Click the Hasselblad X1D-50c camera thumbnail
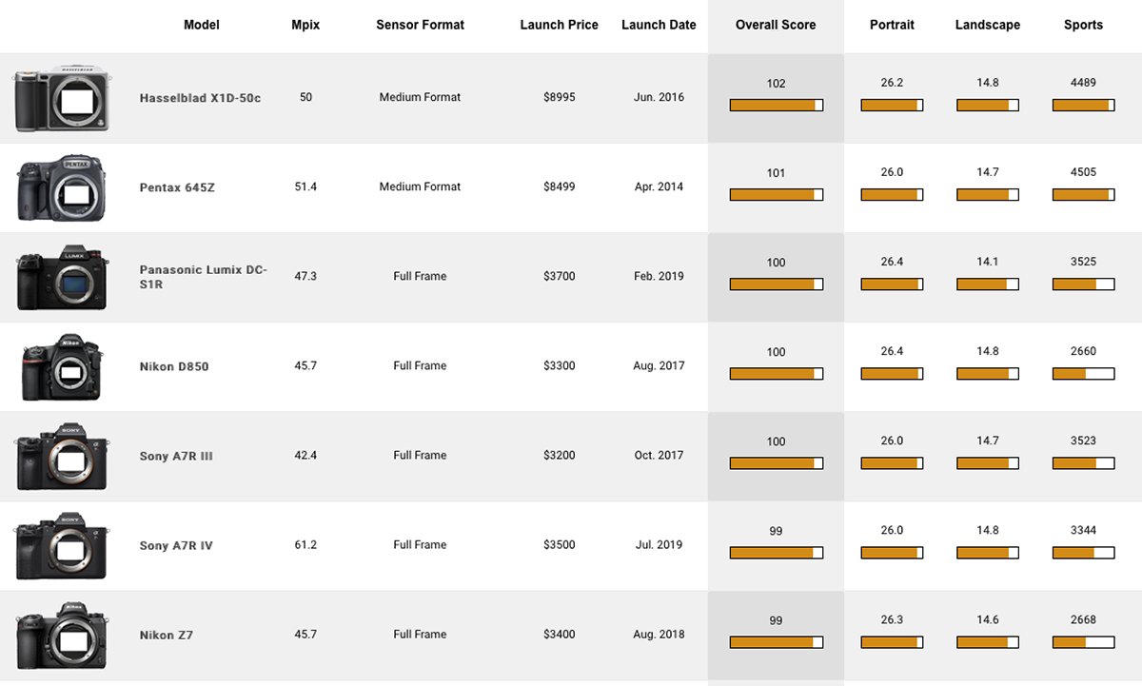 pos(63,99)
